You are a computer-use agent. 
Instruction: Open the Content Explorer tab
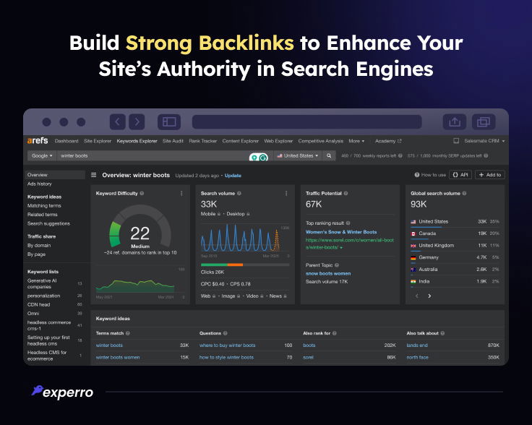[240, 141]
